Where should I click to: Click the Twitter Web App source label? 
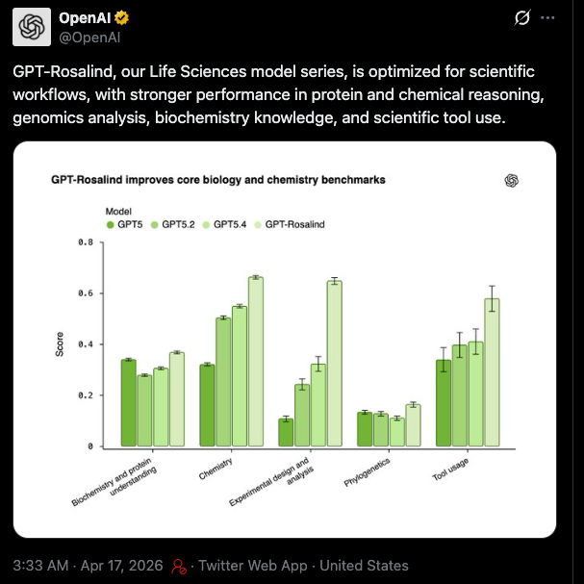click(x=252, y=566)
